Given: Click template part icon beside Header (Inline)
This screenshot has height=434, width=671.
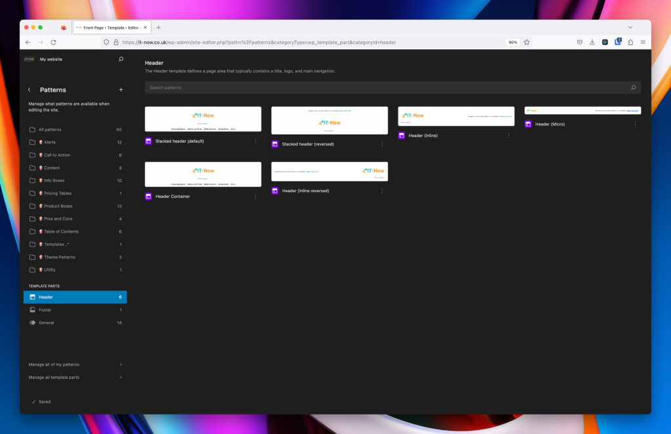Looking at the screenshot, I should 402,136.
